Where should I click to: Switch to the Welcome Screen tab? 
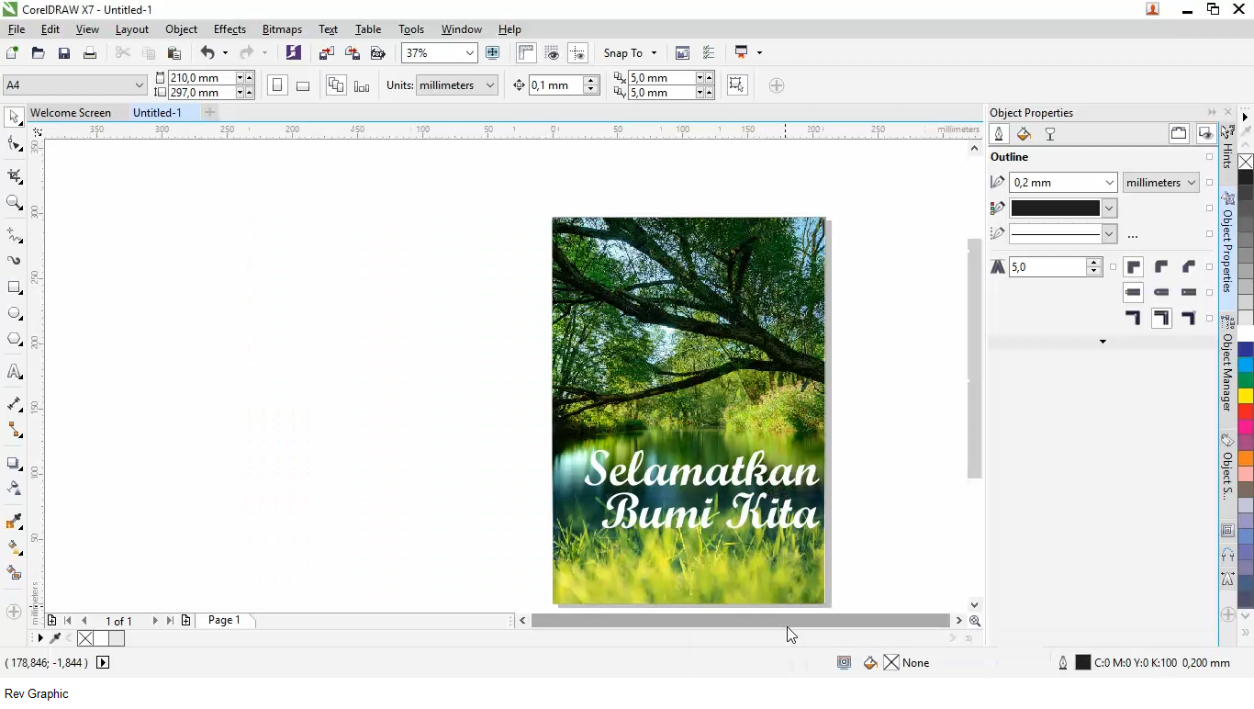point(71,113)
